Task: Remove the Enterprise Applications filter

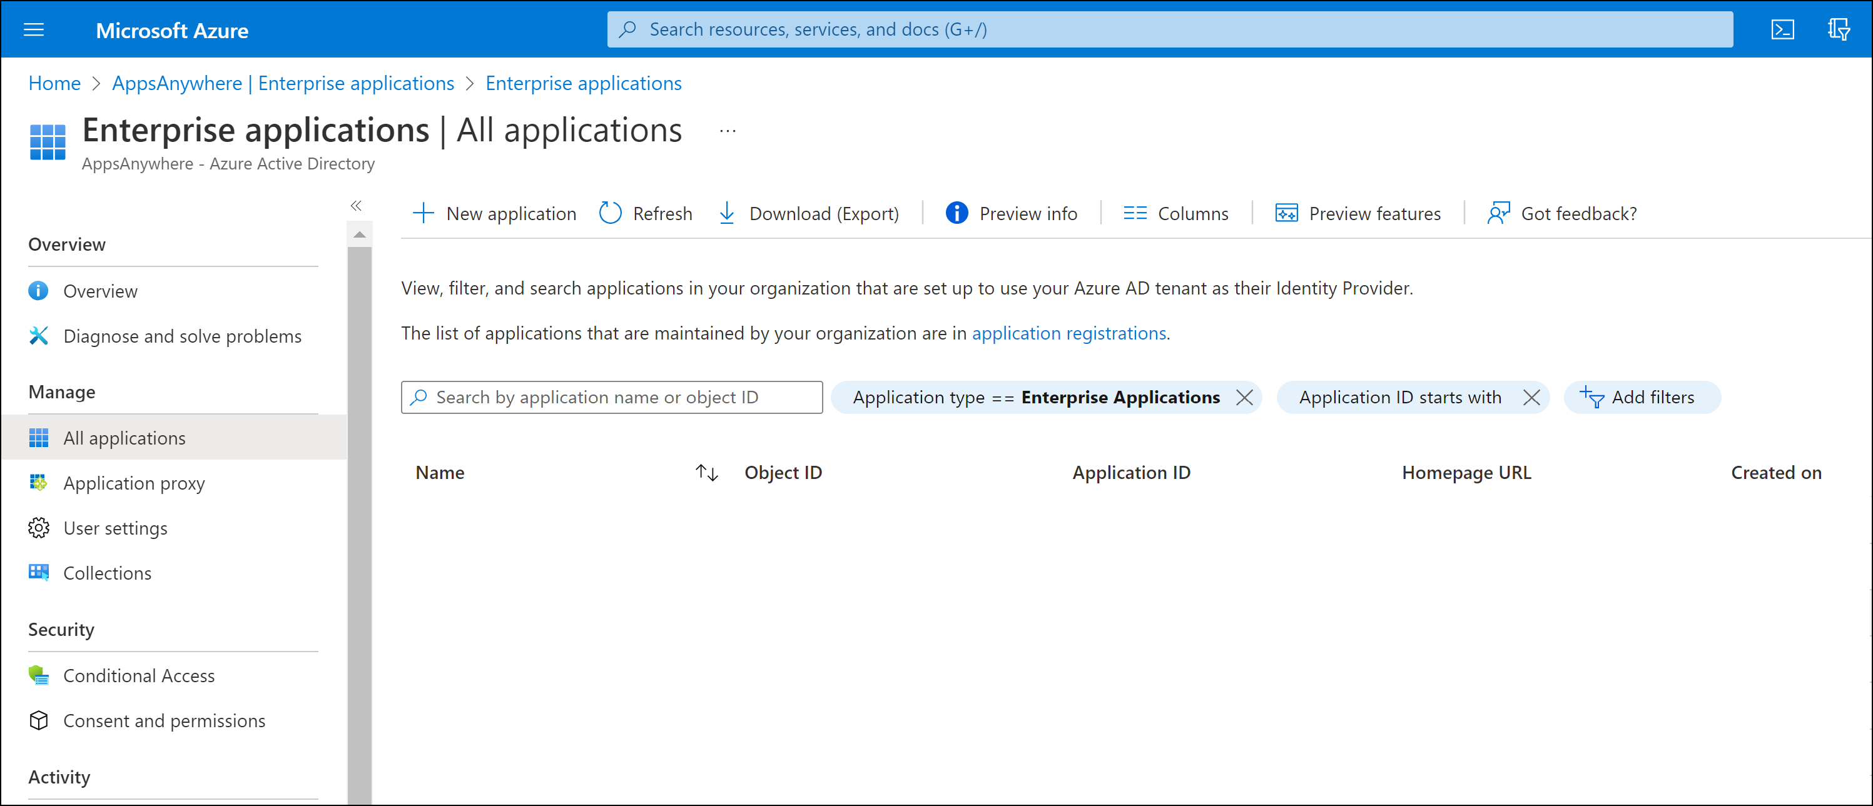Action: (x=1244, y=397)
